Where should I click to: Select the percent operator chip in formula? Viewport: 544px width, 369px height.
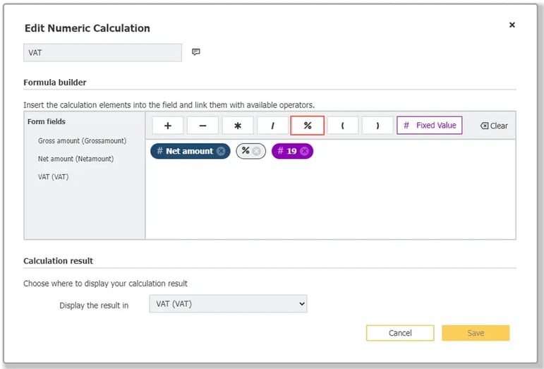251,151
